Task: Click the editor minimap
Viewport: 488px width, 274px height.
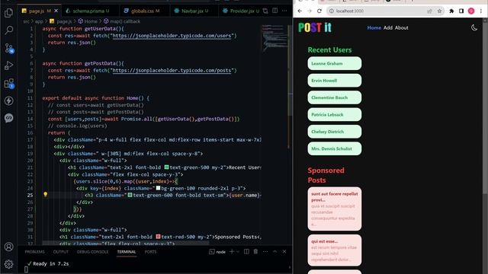Action: pos(274,37)
